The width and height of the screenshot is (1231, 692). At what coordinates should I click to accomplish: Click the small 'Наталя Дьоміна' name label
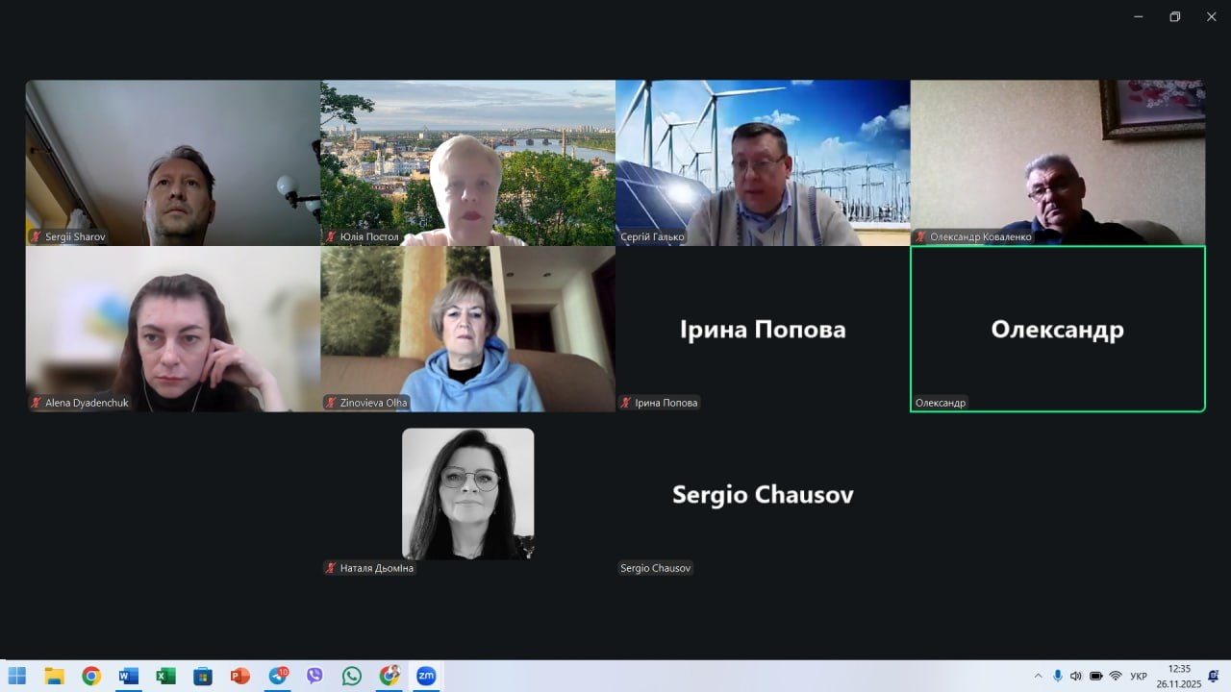[x=377, y=568]
